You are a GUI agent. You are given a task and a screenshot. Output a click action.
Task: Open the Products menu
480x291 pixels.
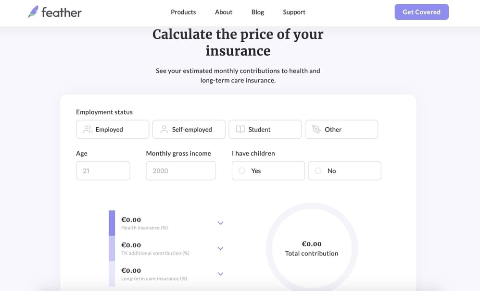point(183,12)
